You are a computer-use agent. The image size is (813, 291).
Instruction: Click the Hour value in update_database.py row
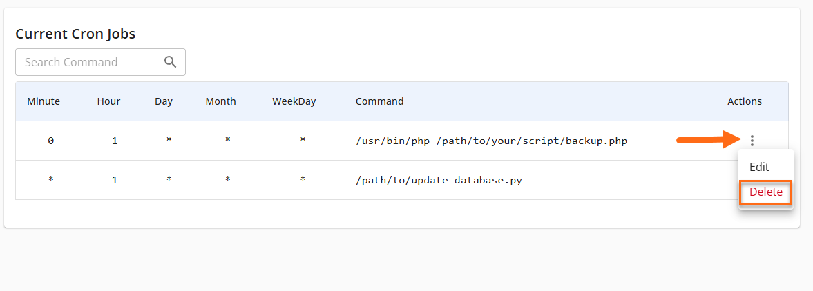[115, 180]
